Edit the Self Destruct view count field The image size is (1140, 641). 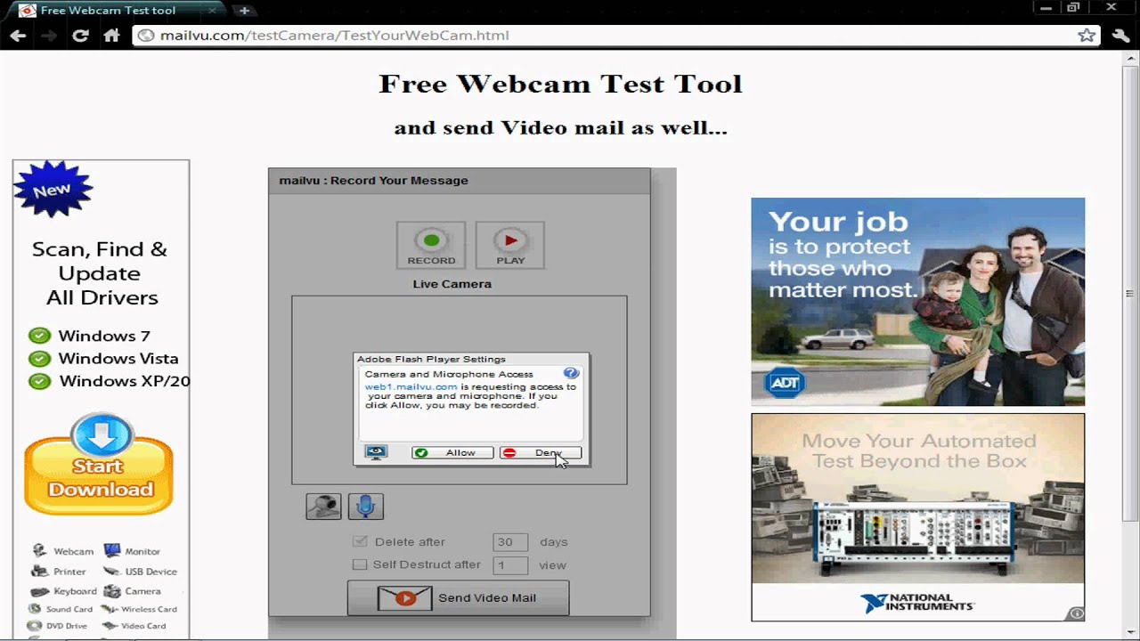click(510, 565)
